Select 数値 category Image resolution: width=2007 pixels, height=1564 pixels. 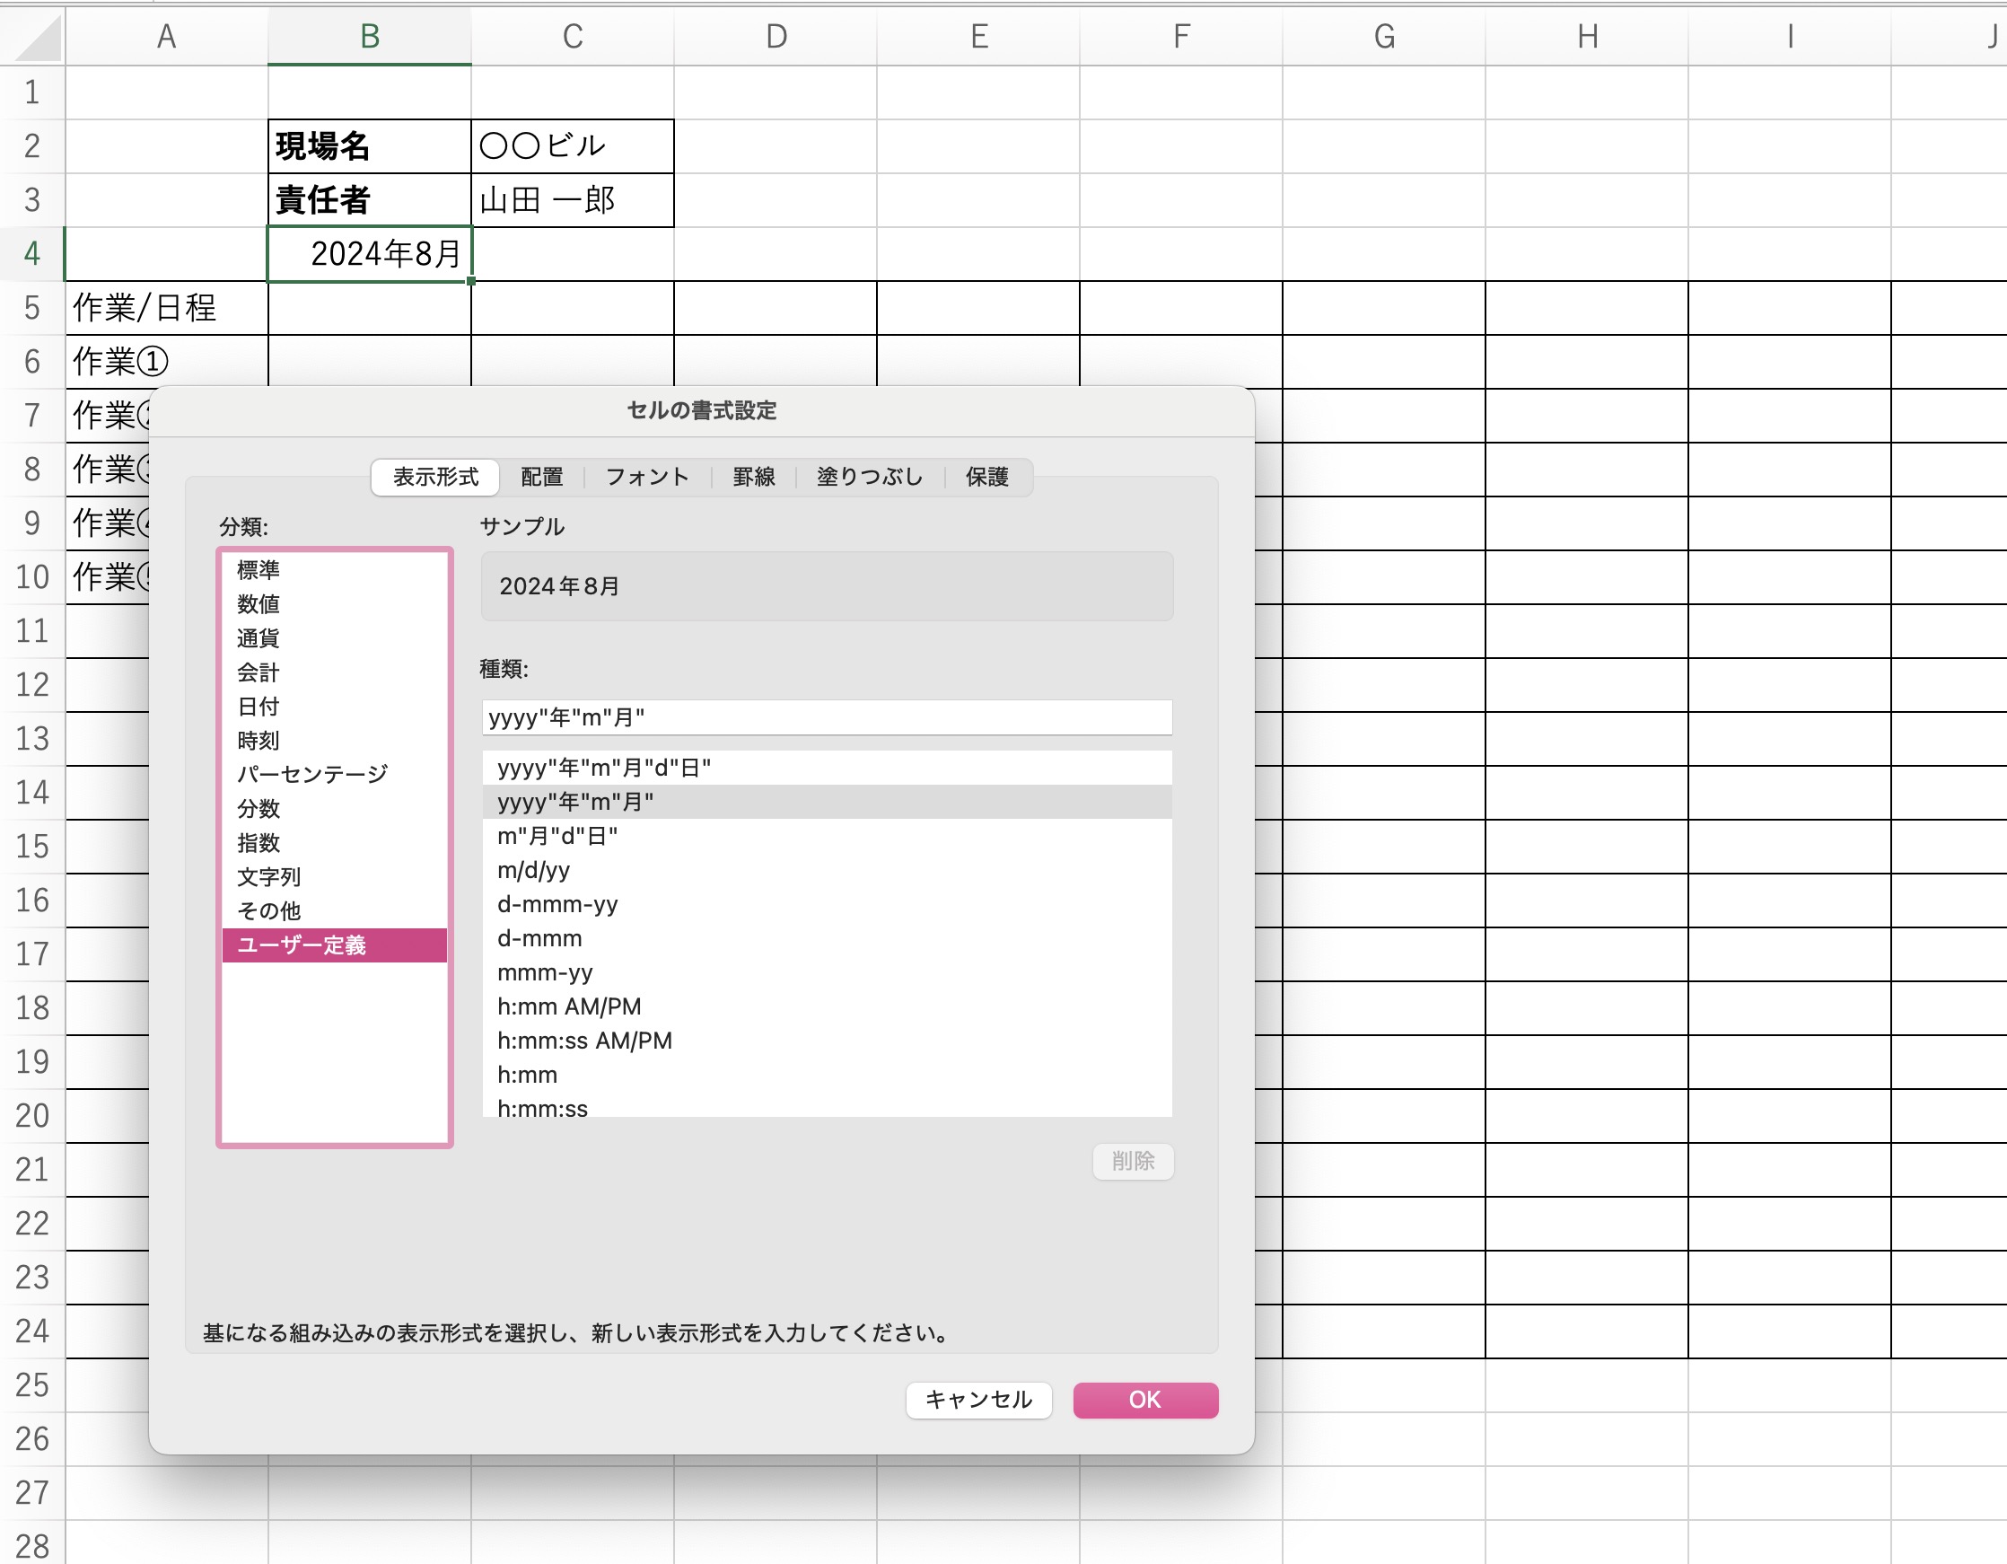335,604
